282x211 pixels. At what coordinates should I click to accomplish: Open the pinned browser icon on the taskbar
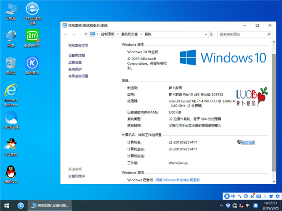click(21, 206)
